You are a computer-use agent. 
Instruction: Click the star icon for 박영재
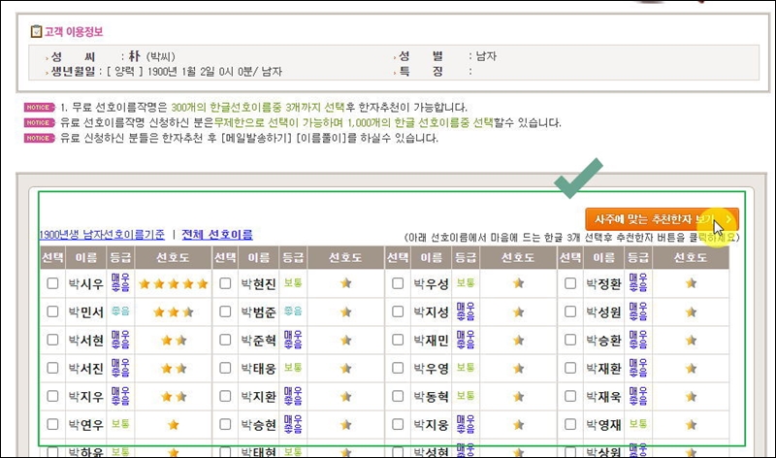pos(691,424)
